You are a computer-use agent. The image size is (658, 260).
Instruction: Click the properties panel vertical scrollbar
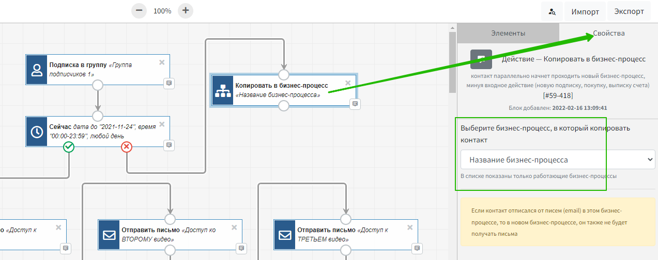tap(453, 62)
